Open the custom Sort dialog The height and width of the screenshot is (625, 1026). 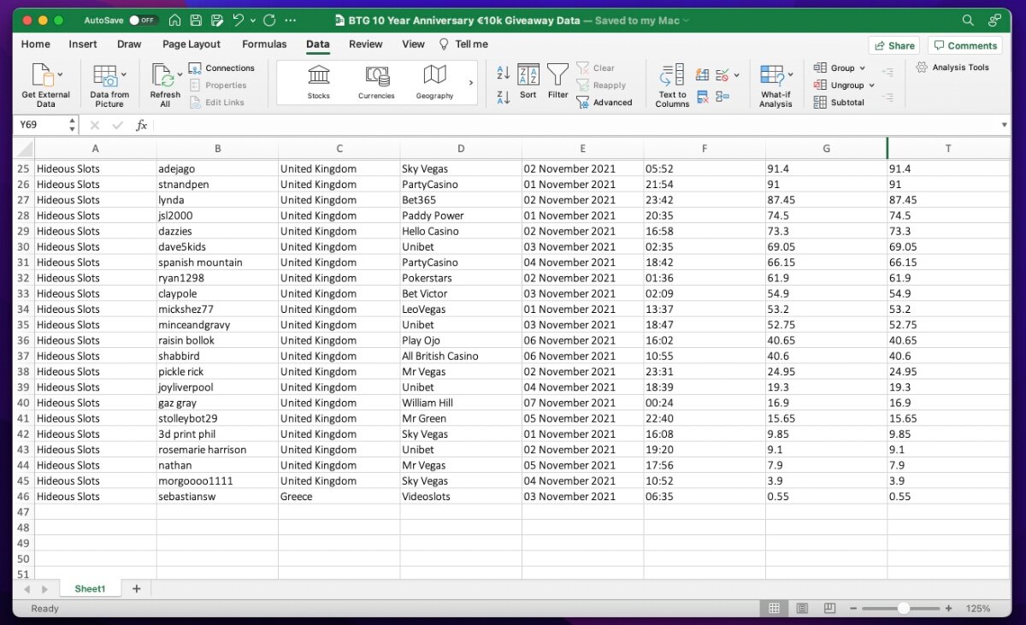tap(528, 81)
